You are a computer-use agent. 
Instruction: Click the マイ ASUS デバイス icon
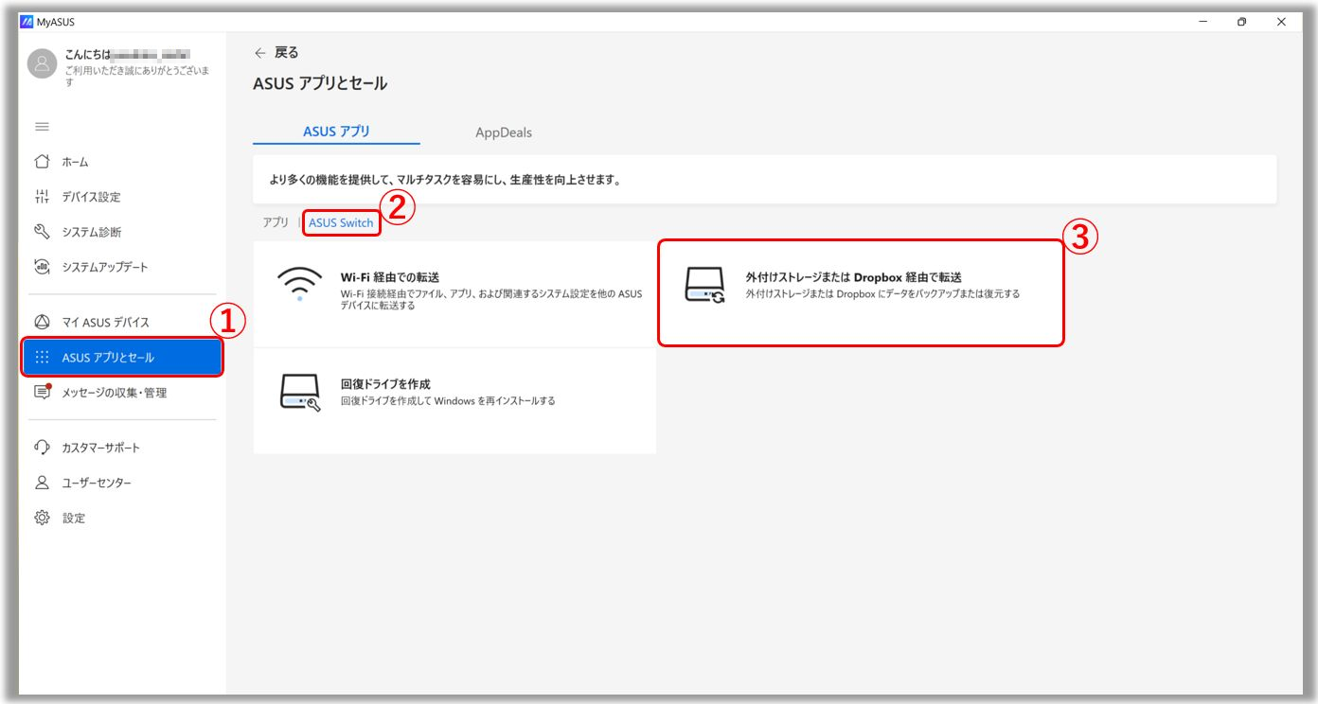point(42,322)
